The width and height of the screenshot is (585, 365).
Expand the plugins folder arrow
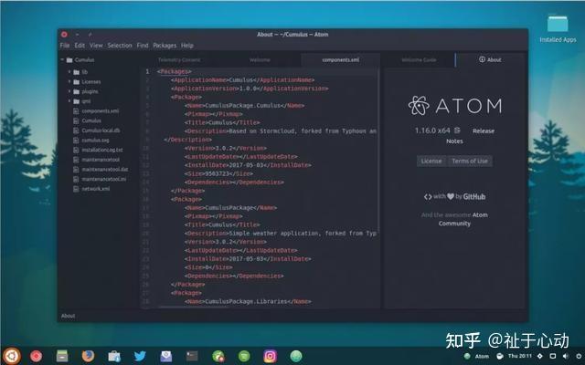tap(69, 91)
